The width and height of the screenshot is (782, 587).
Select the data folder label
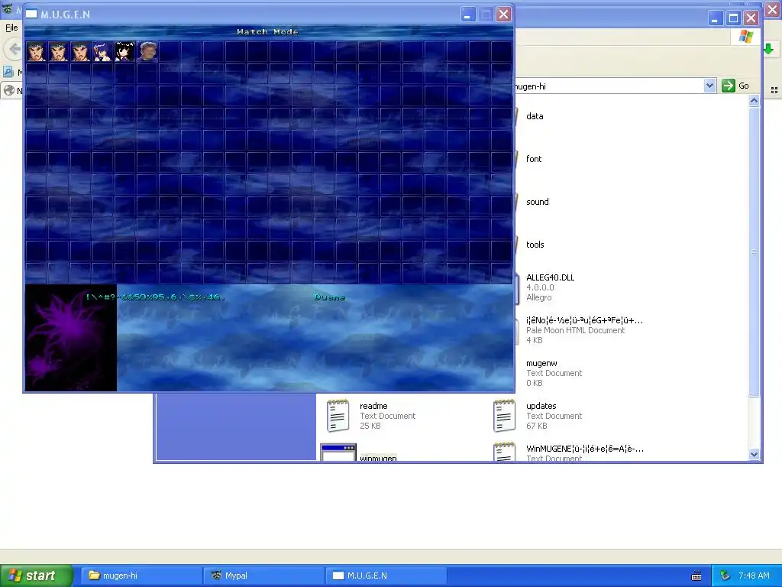point(535,116)
